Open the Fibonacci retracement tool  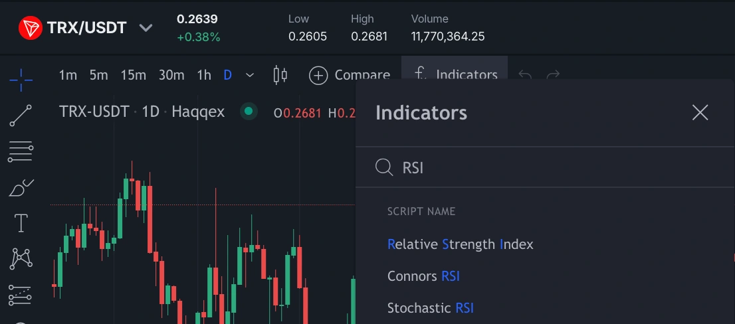point(21,152)
